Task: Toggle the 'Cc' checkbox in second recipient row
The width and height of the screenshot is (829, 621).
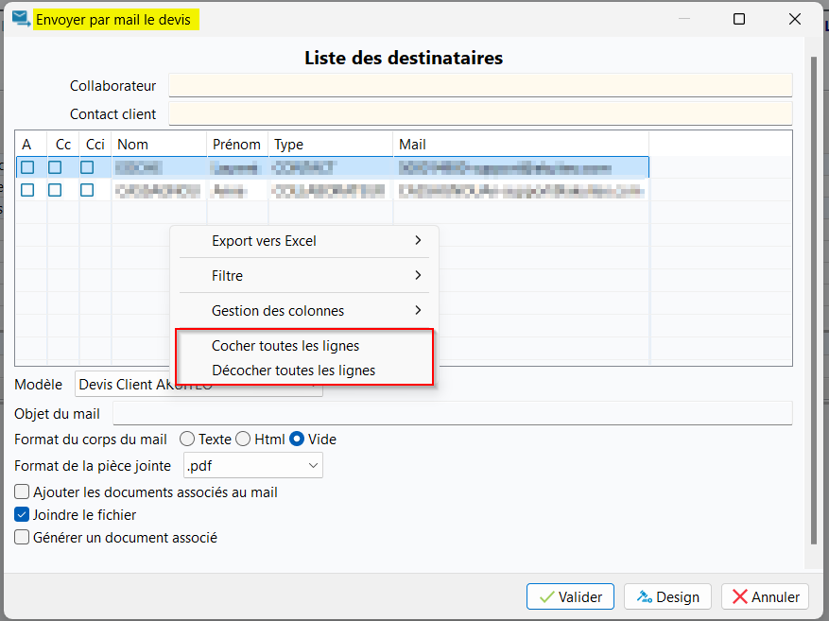Action: 55,190
